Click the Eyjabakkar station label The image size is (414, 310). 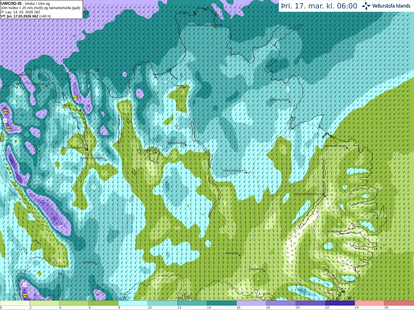tap(256, 269)
